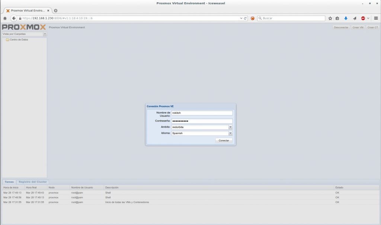381x225 pixels.
Task: Click the Adblock Plus ABP icon
Action: tap(363, 18)
